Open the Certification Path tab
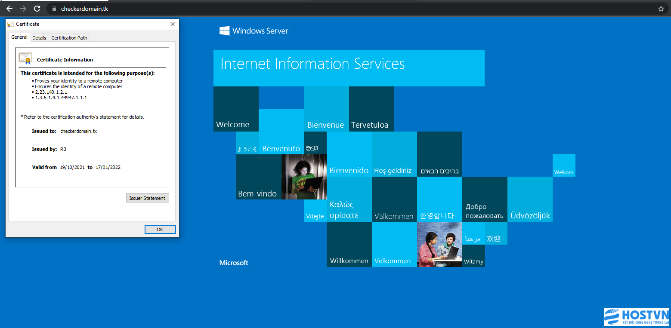Image resolution: width=671 pixels, height=328 pixels. tap(69, 38)
